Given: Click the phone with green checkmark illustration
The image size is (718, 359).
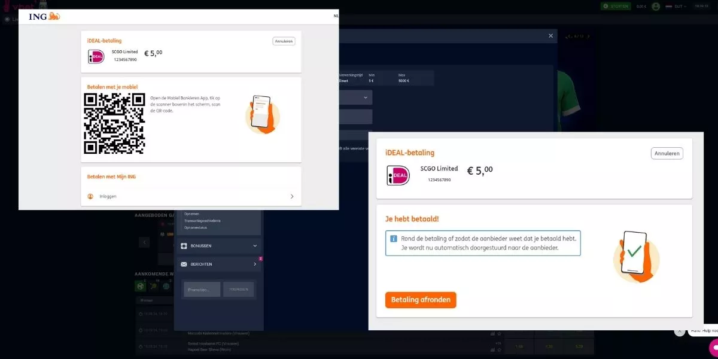Looking at the screenshot, I should [636, 255].
